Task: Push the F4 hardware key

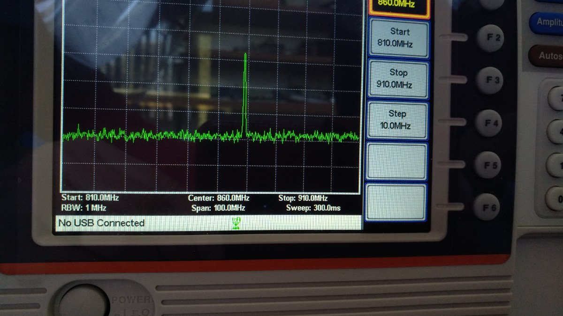Action: coord(489,123)
